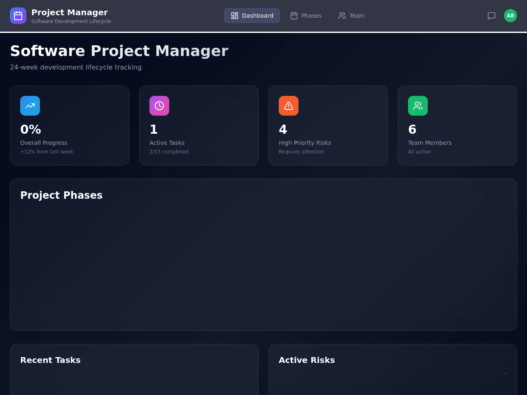
Task: Click the "24-week development lifecycle tracking" subtitle
Action: coord(76,67)
